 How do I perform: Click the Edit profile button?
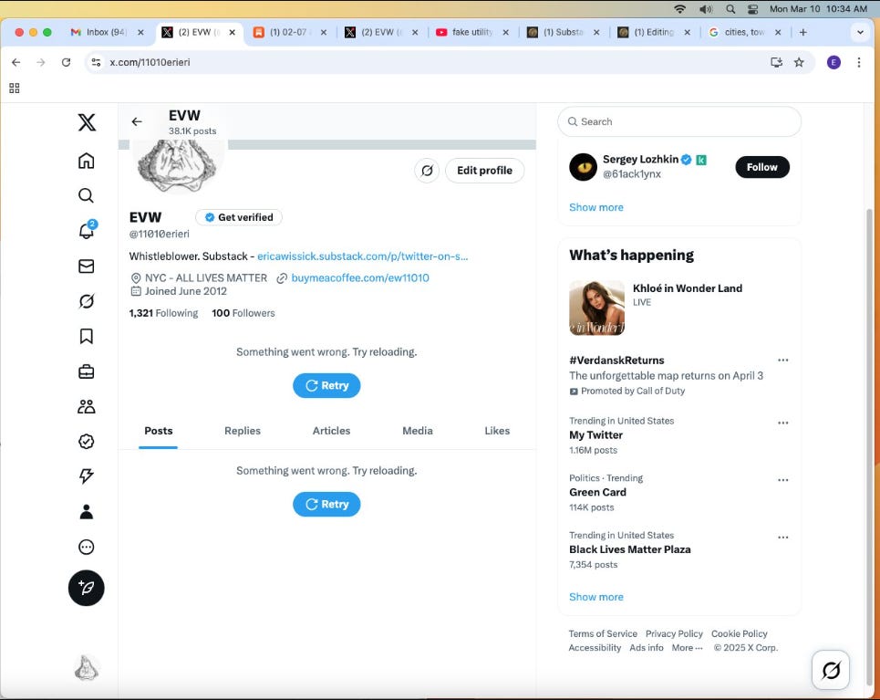click(484, 171)
